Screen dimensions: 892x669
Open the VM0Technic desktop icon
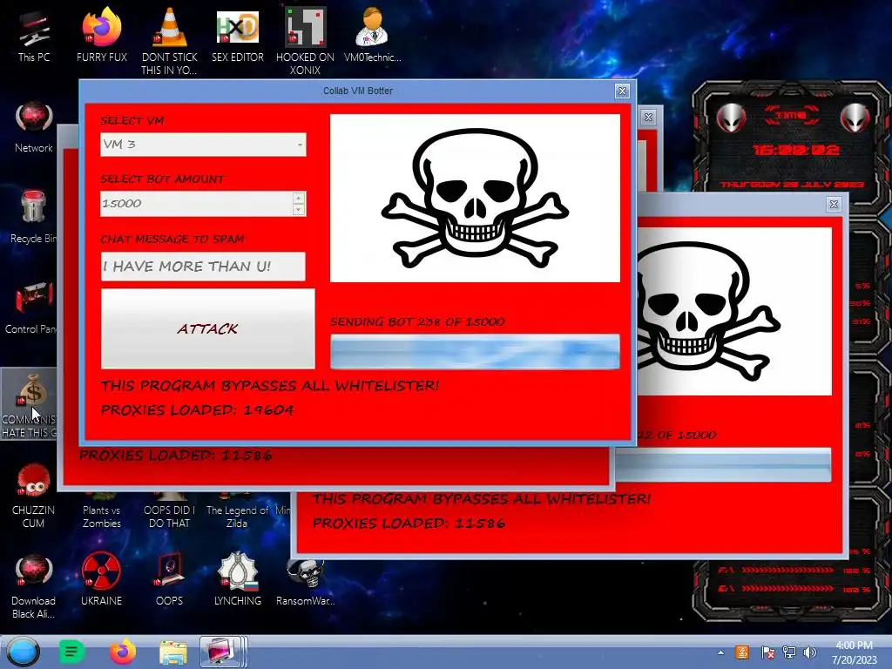tap(372, 37)
